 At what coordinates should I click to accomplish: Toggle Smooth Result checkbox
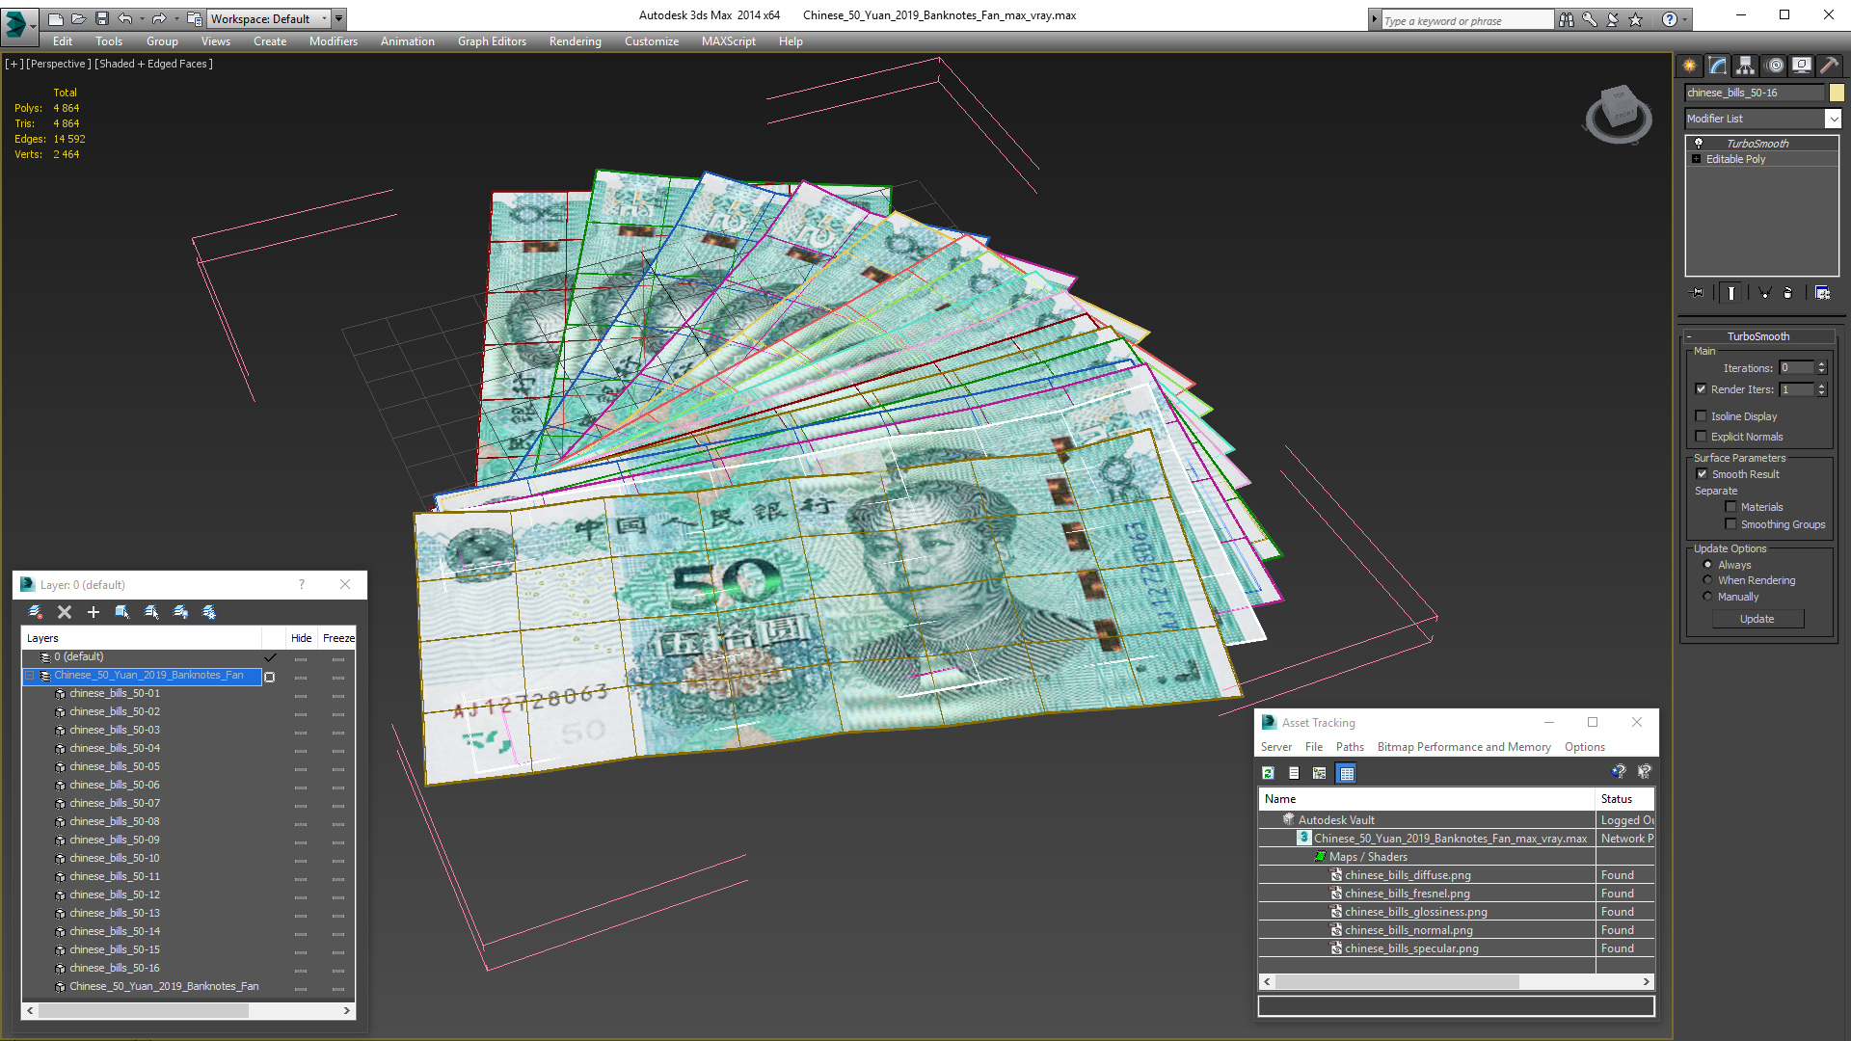(x=1702, y=474)
